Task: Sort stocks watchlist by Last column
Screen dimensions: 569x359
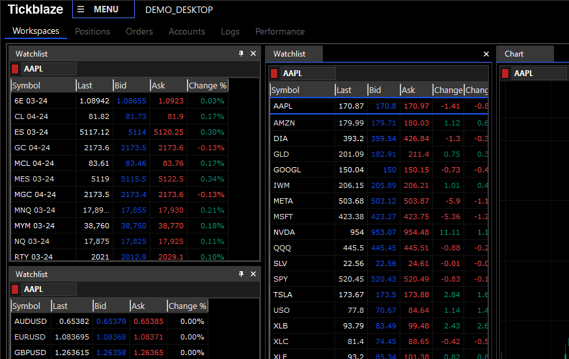Action: tap(350, 90)
